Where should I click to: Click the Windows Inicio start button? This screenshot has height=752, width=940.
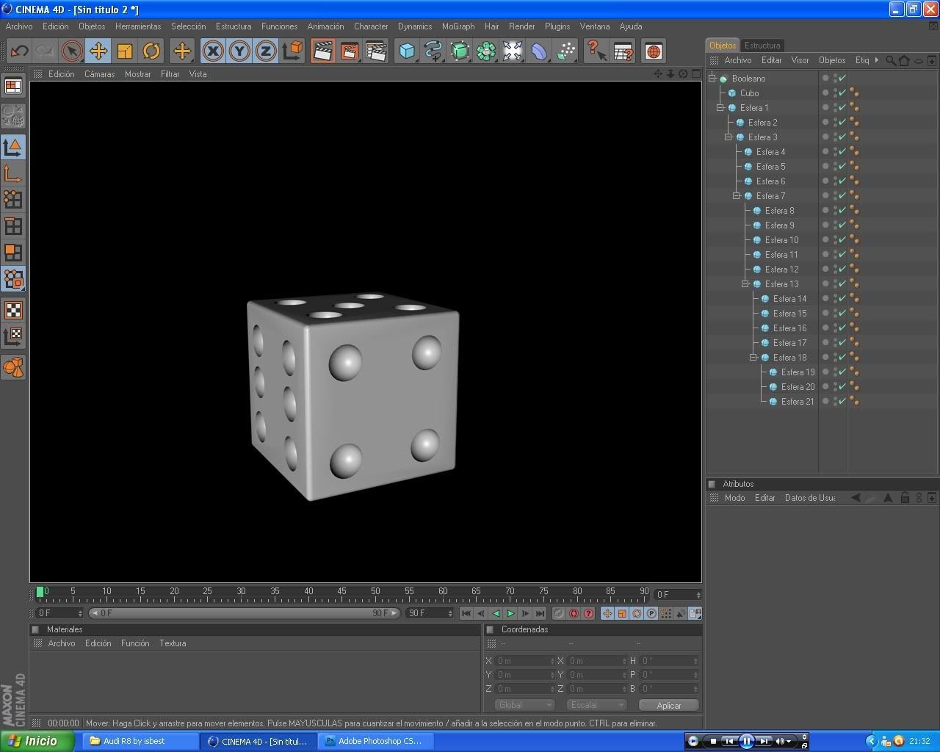tap(37, 741)
